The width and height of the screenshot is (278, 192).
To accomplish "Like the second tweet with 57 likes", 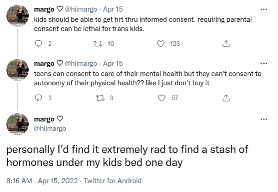I will coord(162,98).
